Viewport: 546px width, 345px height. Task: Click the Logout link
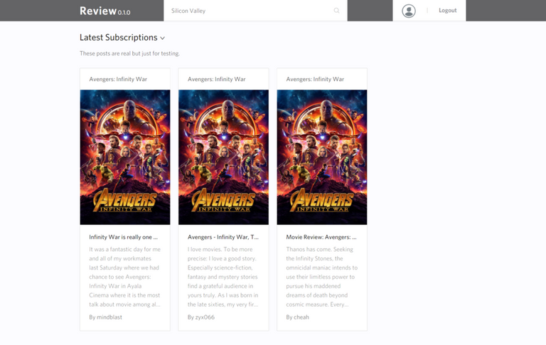448,11
